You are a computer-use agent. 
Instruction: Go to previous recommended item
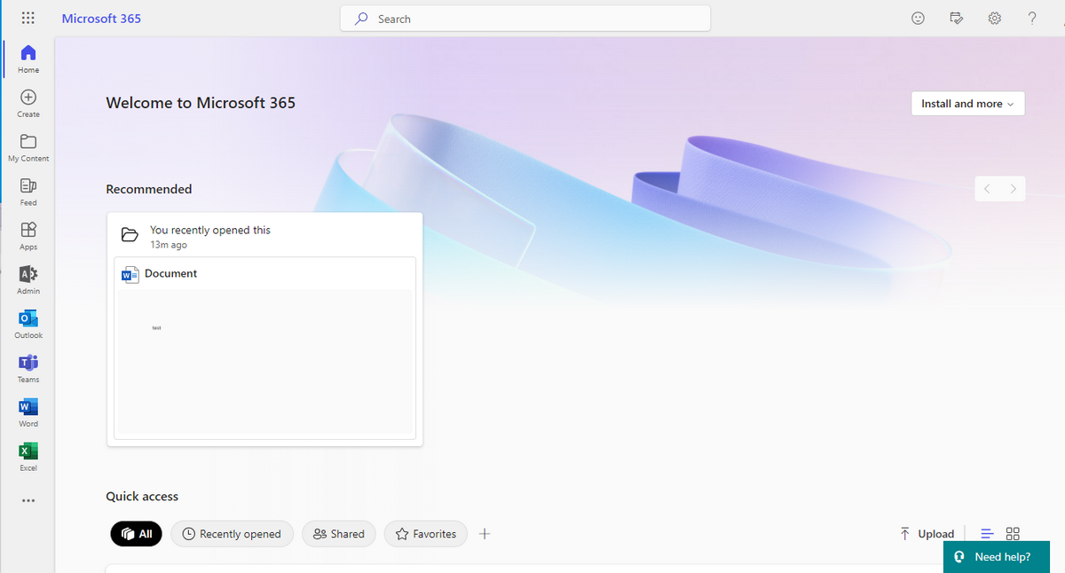click(987, 189)
